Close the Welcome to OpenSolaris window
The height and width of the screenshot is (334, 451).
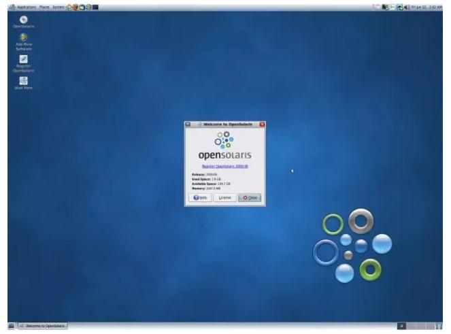click(x=262, y=124)
